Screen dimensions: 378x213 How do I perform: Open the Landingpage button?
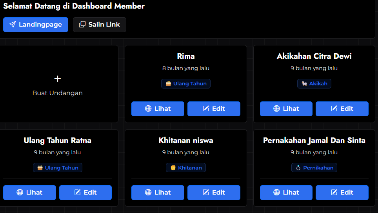36,25
